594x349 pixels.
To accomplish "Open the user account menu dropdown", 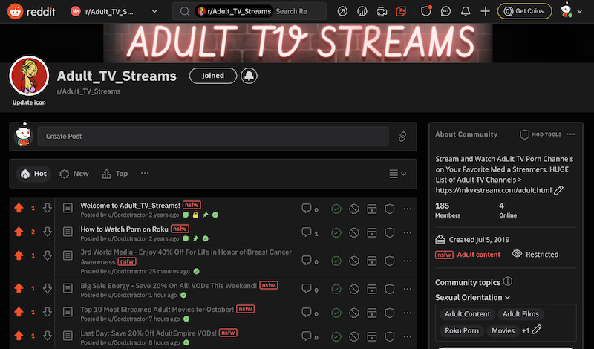I will pyautogui.click(x=571, y=11).
